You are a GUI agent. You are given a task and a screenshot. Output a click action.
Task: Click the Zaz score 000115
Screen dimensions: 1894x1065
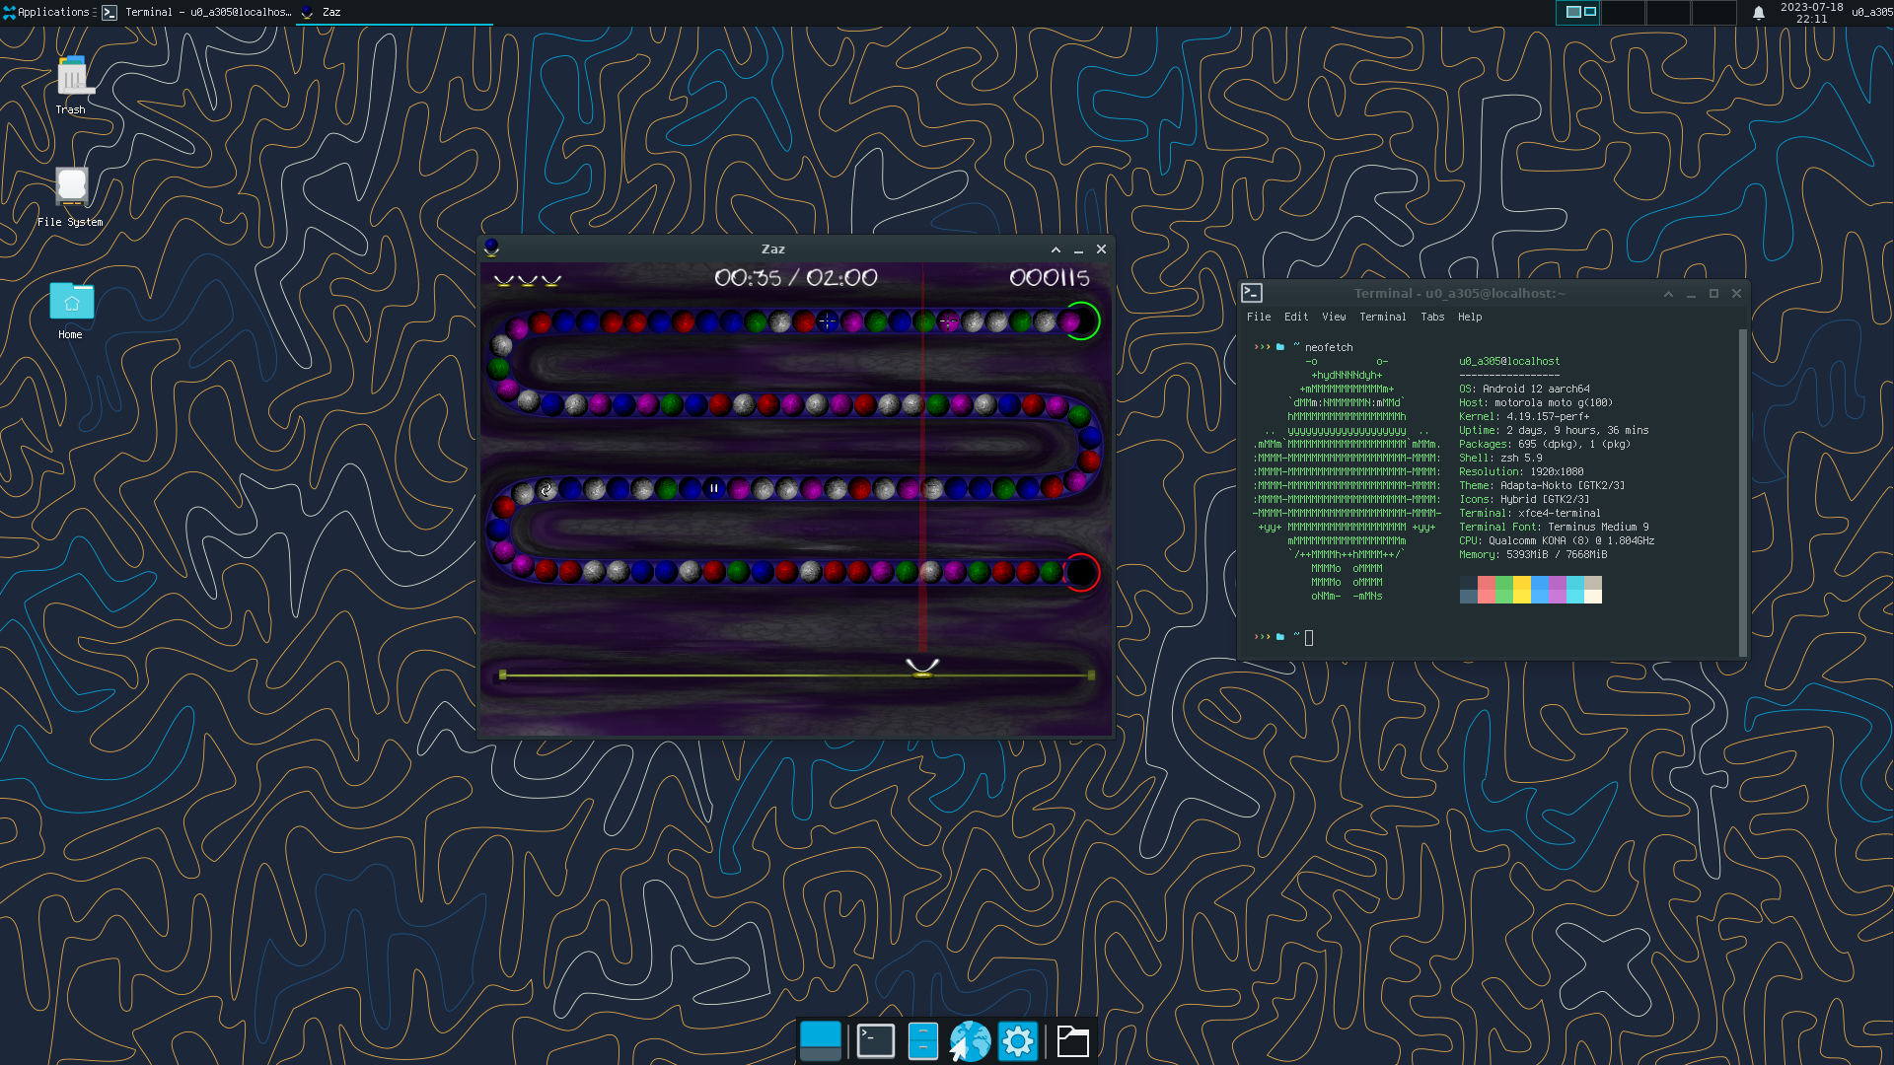pyautogui.click(x=1050, y=278)
